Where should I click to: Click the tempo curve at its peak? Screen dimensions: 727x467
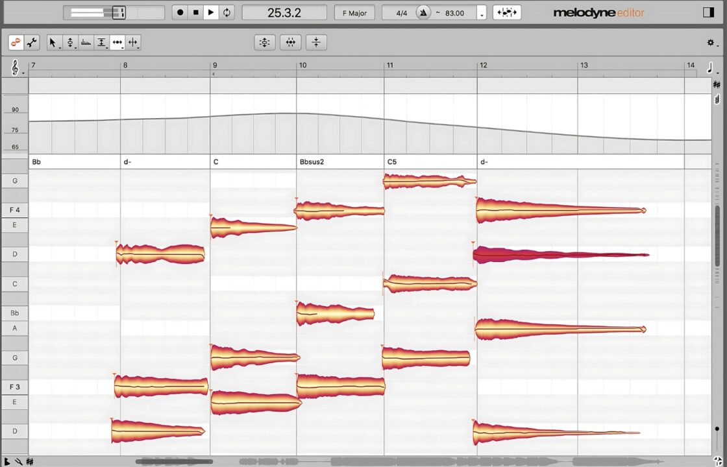coord(288,114)
